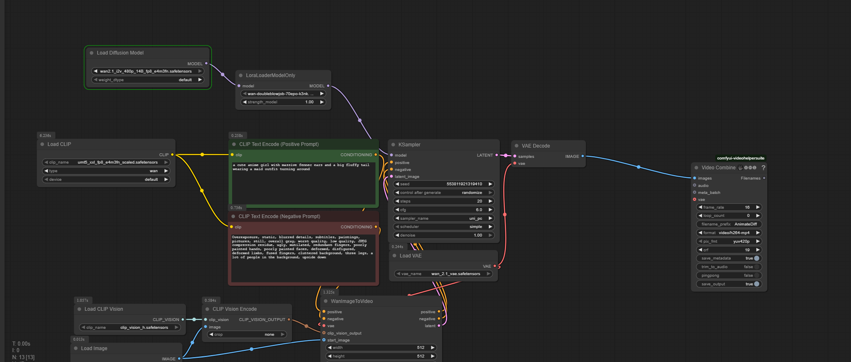Open the format selector video/h264-mp4

(729, 233)
